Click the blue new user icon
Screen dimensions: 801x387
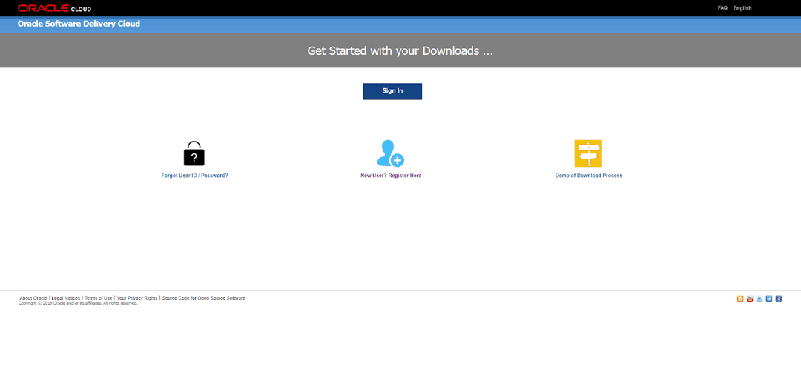pos(390,153)
